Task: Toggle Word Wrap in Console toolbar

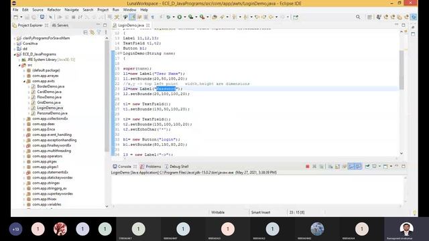Action: (344, 167)
